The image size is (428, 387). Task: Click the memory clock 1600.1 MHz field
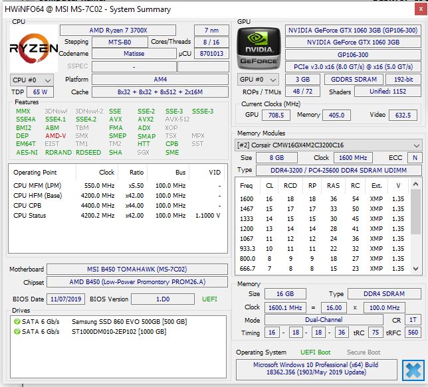(x=285, y=308)
